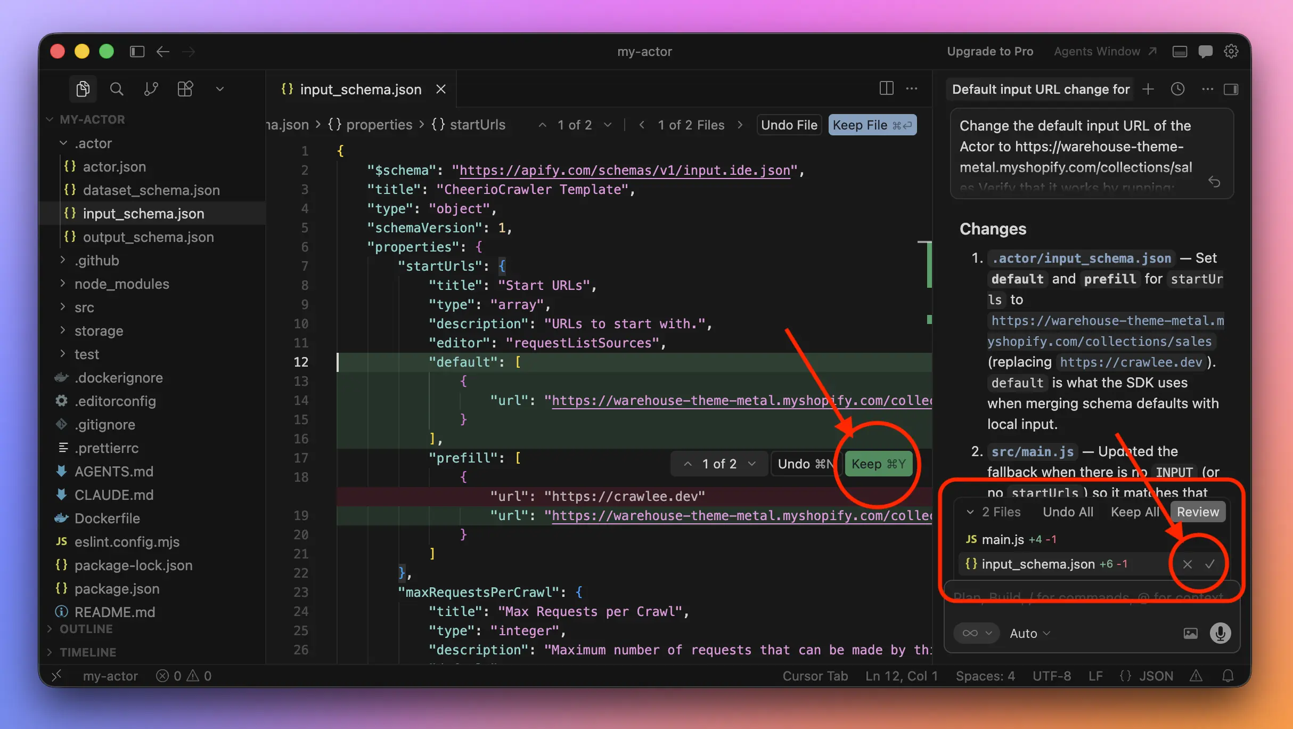Click the Undo File button
The width and height of the screenshot is (1293, 729).
[789, 125]
